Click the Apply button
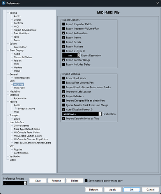The width and height of the screenshot is (161, 194). click(113, 190)
